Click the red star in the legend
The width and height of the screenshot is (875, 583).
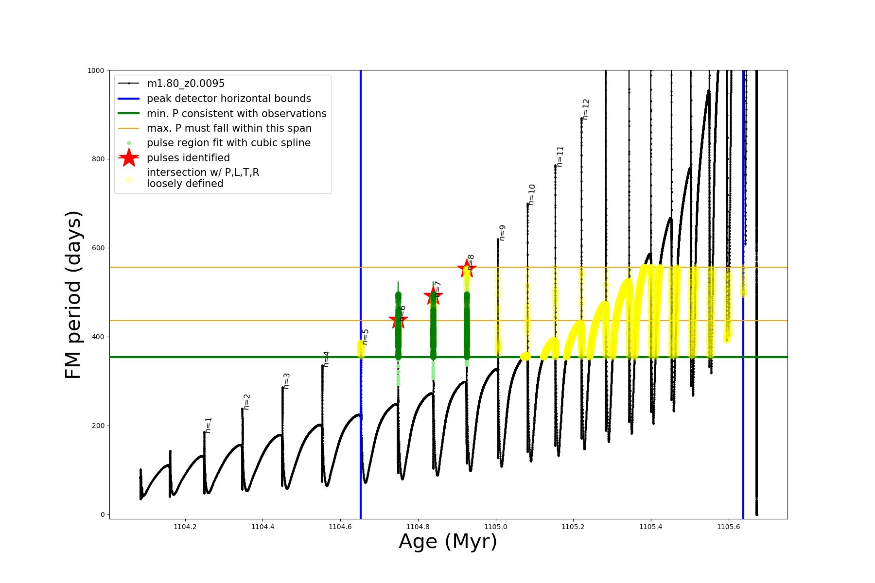pyautogui.click(x=129, y=158)
